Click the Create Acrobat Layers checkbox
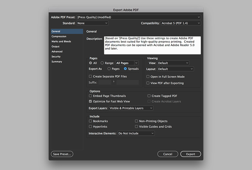The height and width of the screenshot is (170, 252). (x=149, y=101)
